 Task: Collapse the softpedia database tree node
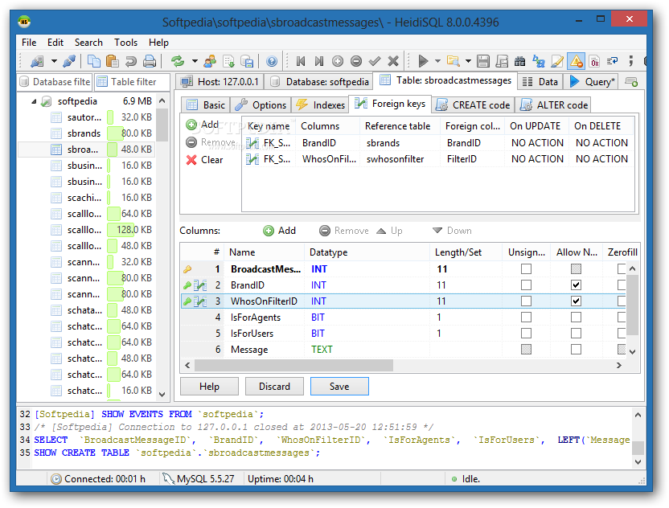[34, 101]
